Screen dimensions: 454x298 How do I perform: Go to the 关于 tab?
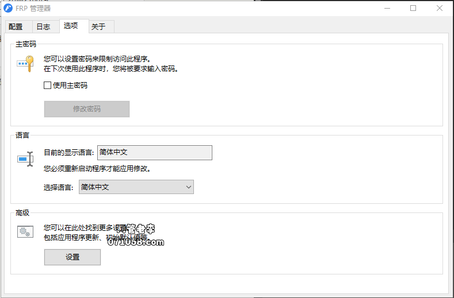98,27
